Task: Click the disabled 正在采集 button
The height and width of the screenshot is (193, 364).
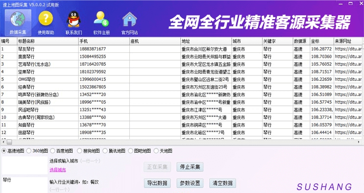Action: [157, 167]
